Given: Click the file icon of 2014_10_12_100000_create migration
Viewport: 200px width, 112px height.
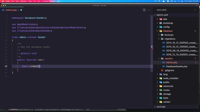Looking at the screenshot, I should point(163,47).
